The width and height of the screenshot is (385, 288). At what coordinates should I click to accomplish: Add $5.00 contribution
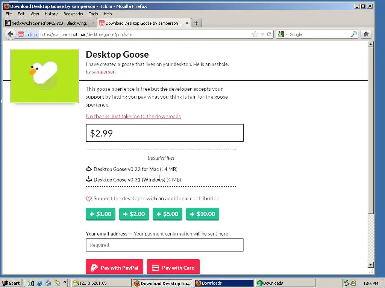[x=167, y=214]
